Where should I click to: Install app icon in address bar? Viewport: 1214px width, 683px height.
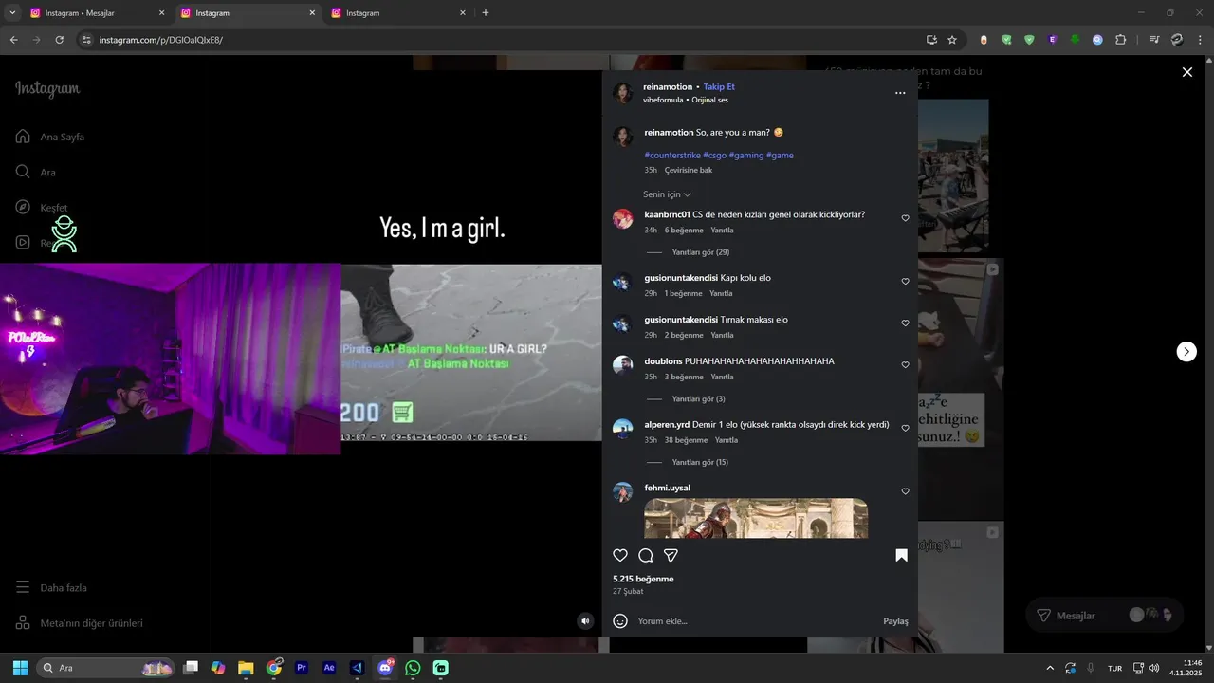tap(931, 40)
